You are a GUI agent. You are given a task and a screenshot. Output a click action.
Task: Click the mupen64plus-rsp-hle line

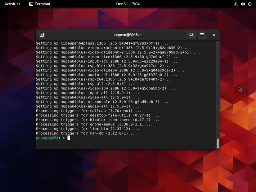click(x=104, y=66)
